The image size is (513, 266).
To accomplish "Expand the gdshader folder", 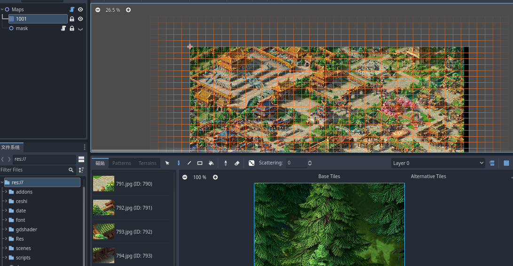I will pos(6,229).
